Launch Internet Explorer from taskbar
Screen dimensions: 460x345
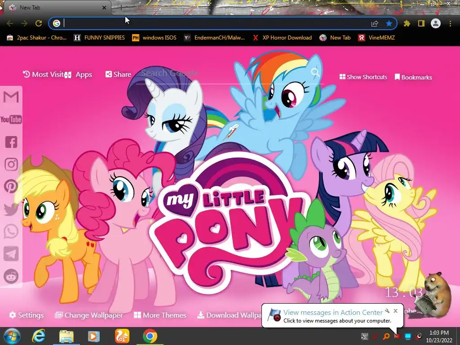click(x=39, y=336)
